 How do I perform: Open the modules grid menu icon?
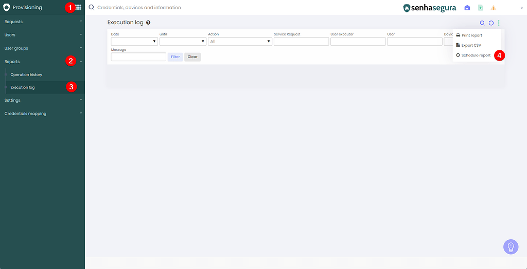[x=78, y=7]
